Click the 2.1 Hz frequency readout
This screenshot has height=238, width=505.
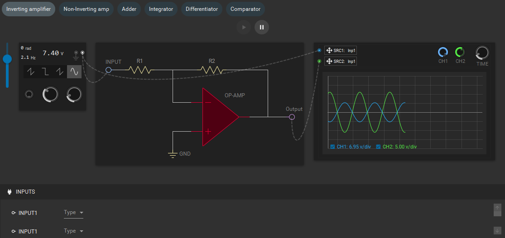click(x=29, y=57)
